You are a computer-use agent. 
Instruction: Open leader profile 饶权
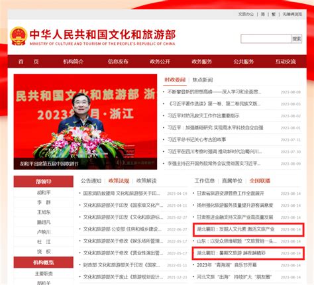click(x=44, y=251)
